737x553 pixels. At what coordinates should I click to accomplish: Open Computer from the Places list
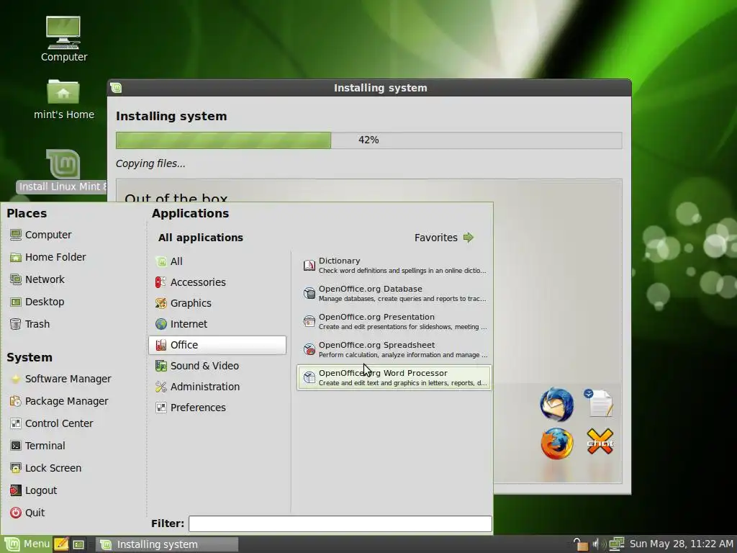pyautogui.click(x=40, y=235)
